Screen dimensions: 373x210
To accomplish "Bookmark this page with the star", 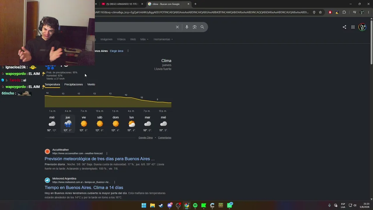I will tap(320, 12).
